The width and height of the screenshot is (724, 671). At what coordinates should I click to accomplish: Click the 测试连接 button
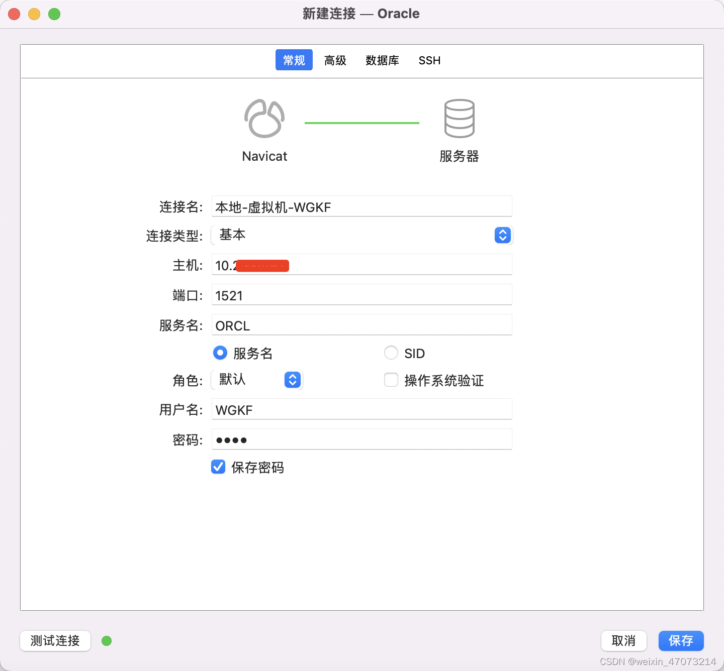point(55,641)
